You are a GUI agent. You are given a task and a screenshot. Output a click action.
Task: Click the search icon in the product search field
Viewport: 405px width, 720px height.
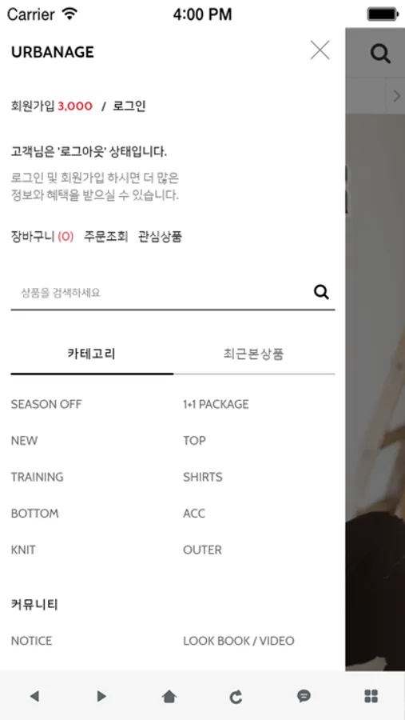pos(321,292)
